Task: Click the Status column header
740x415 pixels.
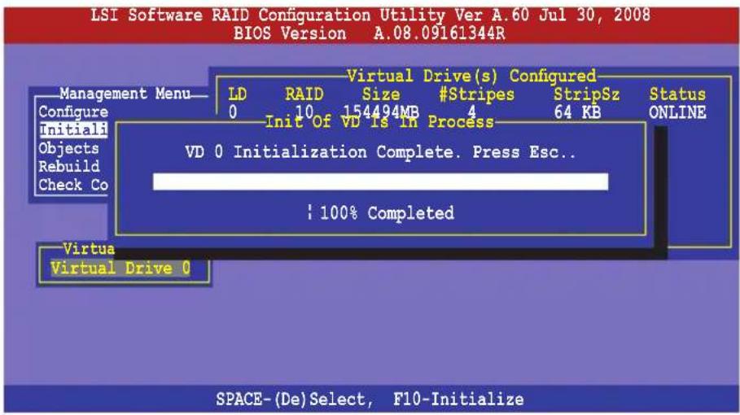Action: 677,94
